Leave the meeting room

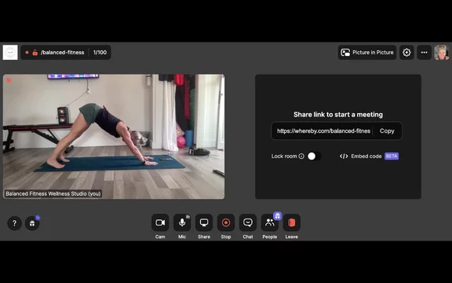[292, 222]
